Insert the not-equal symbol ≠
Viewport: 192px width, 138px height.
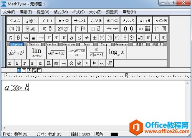point(87,38)
